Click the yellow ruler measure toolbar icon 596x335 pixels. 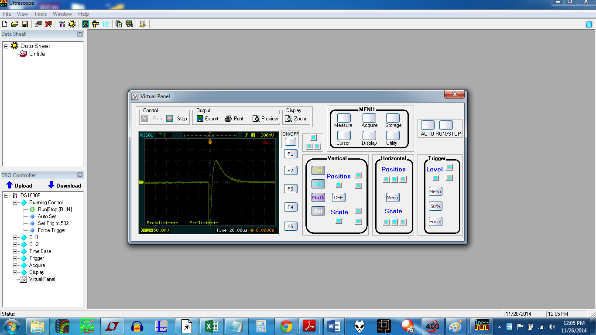[96, 24]
